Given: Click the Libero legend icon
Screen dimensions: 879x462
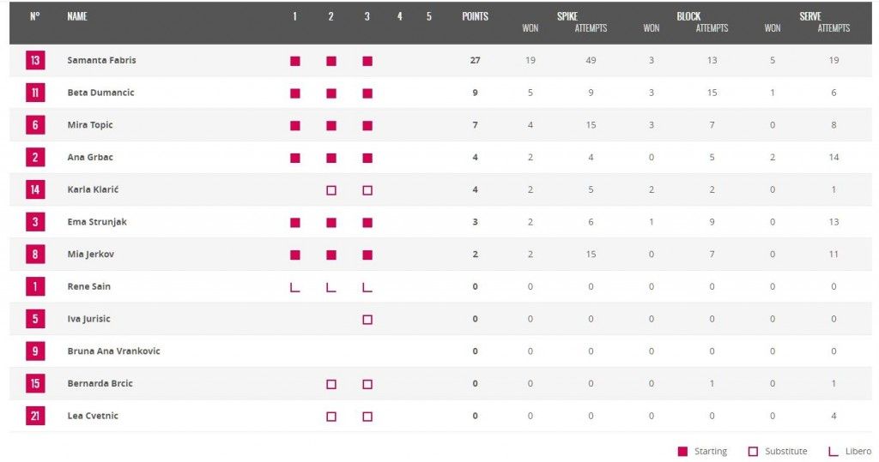Looking at the screenshot, I should [833, 452].
